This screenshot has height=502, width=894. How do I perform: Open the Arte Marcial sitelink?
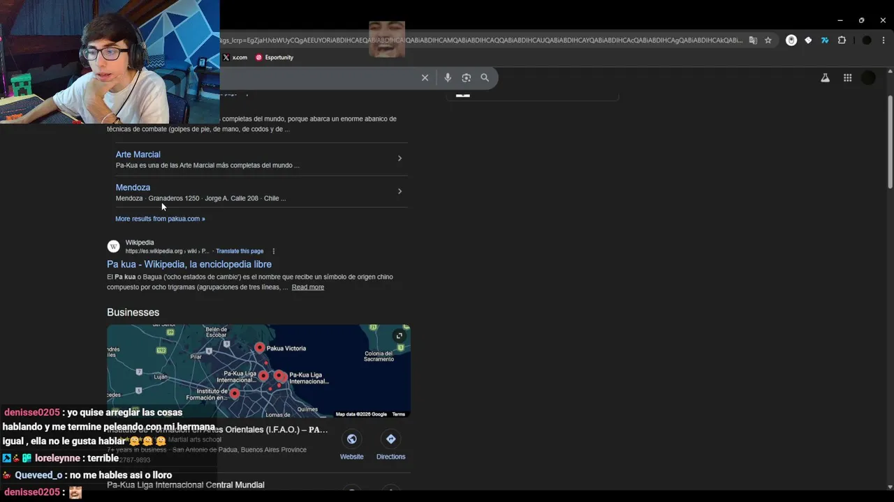(138, 154)
